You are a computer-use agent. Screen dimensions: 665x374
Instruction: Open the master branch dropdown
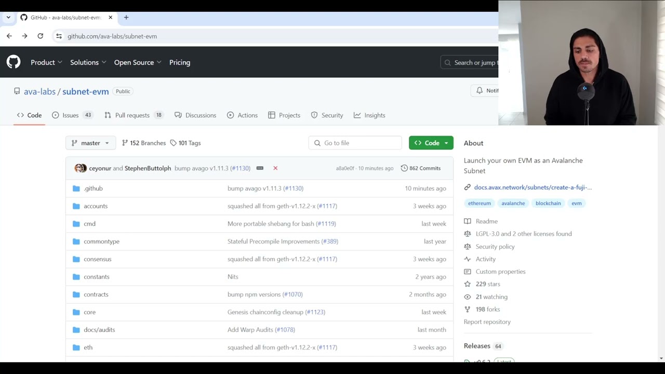[90, 143]
